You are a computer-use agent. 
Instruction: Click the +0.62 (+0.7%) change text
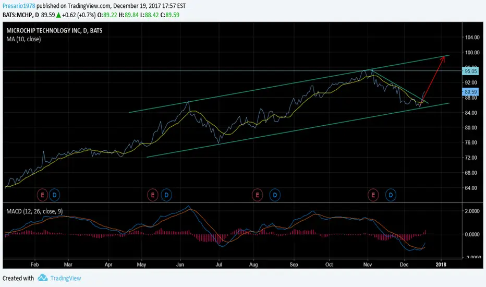pos(79,15)
